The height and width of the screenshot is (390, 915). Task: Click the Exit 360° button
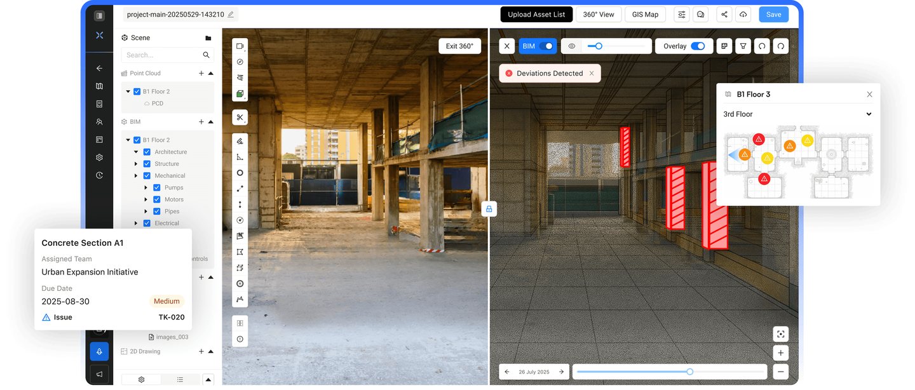click(x=459, y=46)
